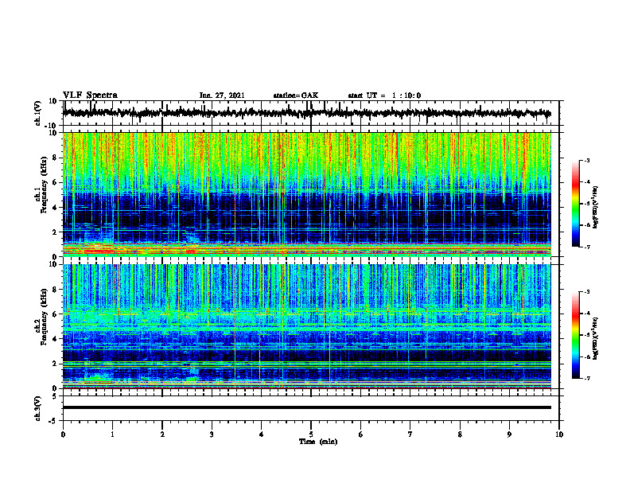Click the "4" kHz tick of ch.2 spectrogram
630x487 pixels.
56,339
